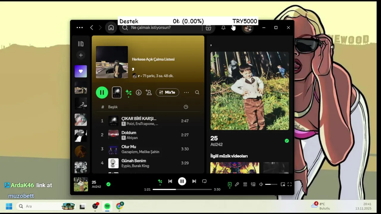Screen dimensions: 381x214
Task: Skip to previous track
Action: click(170, 181)
